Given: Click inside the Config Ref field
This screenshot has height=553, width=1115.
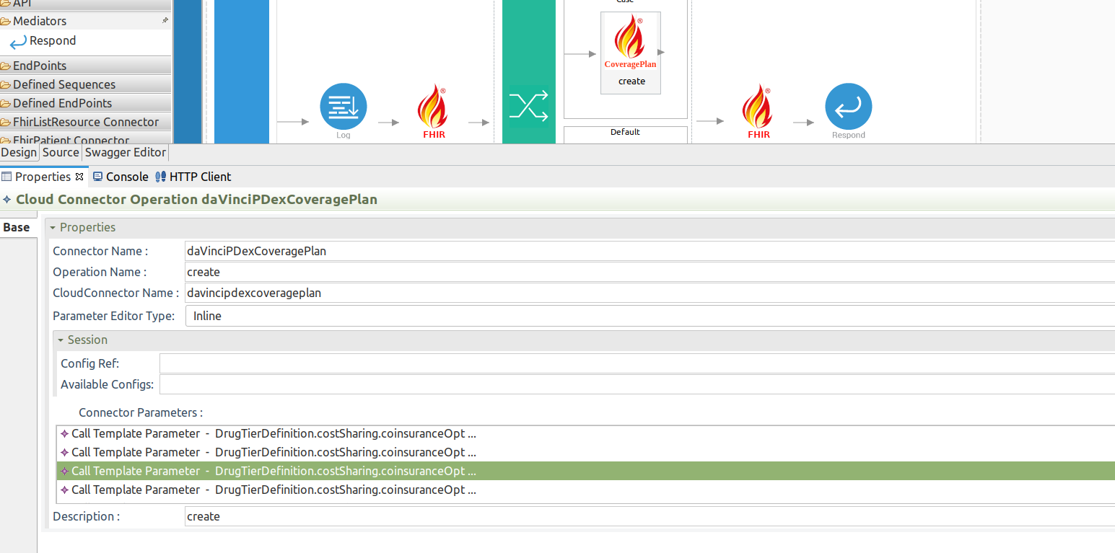Looking at the screenshot, I should pos(361,363).
